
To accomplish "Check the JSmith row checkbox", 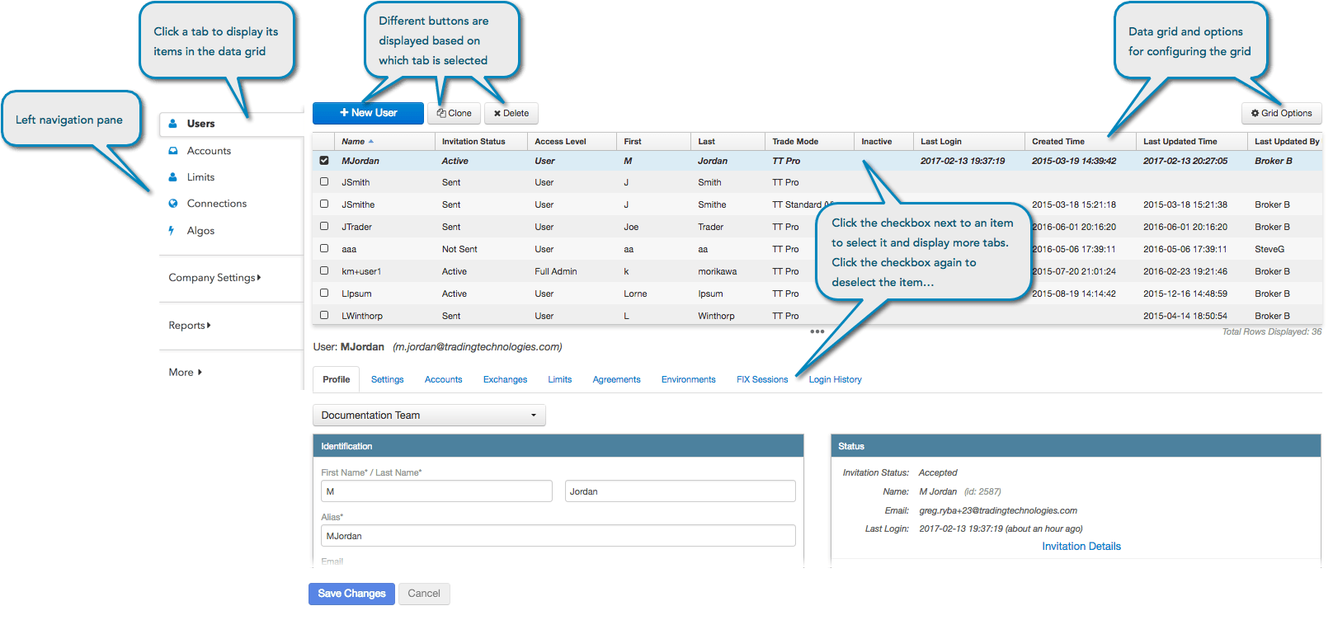I will (324, 181).
